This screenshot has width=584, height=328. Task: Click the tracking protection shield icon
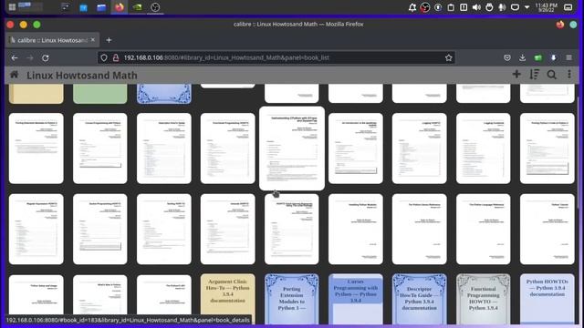click(104, 57)
